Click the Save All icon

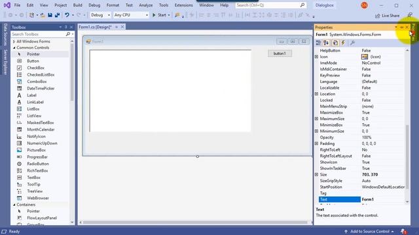pyautogui.click(x=57, y=15)
